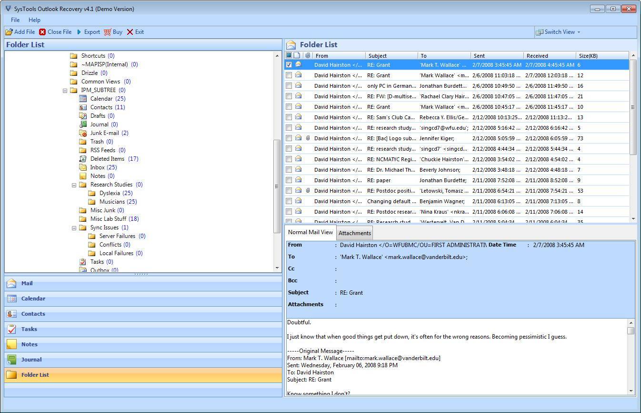Image resolution: width=641 pixels, height=413 pixels.
Task: Sort emails by the Size(KB) column header
Action: [602, 55]
